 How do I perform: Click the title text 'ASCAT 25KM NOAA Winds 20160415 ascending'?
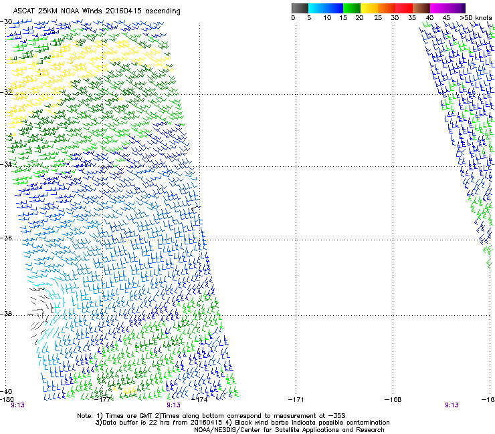tap(96, 11)
